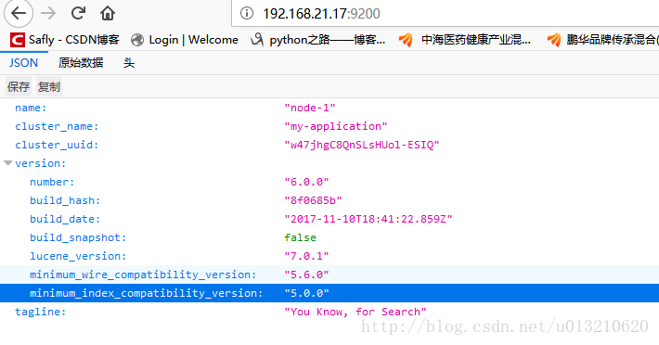The width and height of the screenshot is (659, 345).
Task: Switch to the 头 headers tab
Action: (129, 63)
